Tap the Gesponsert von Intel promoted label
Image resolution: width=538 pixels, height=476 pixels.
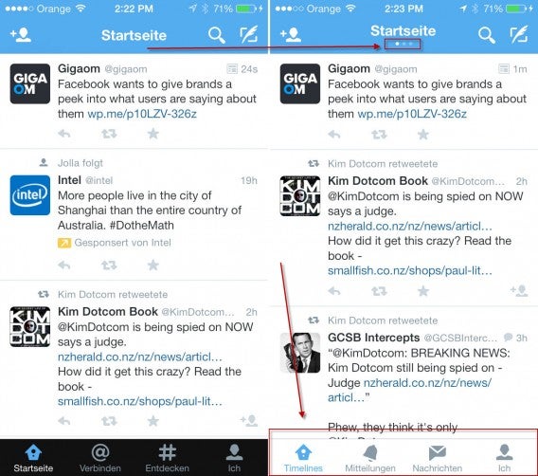pos(115,243)
